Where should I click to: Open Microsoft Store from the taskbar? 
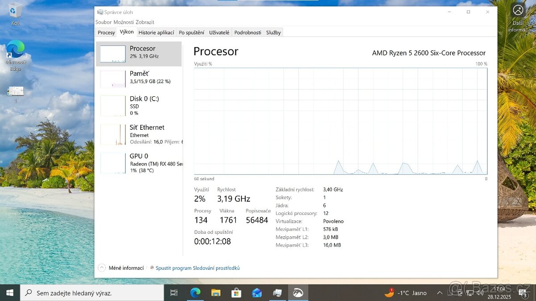236,293
